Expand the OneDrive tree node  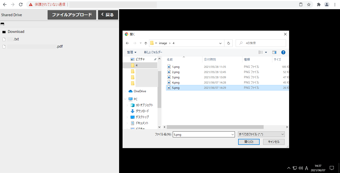click(125, 91)
